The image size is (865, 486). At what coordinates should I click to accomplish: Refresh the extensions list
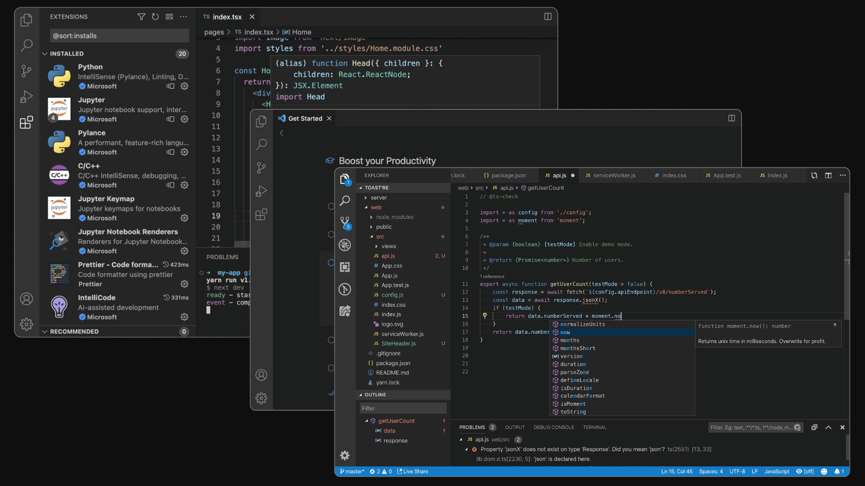(x=155, y=17)
